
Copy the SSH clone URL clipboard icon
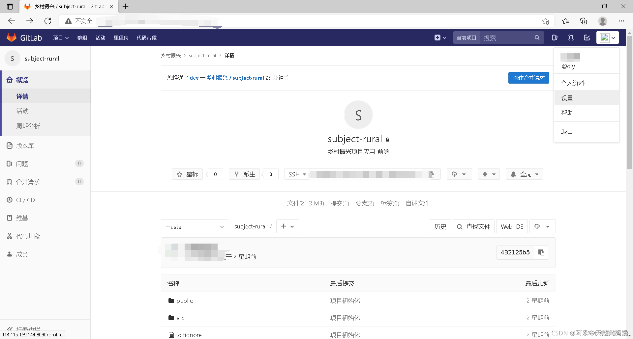point(432,174)
